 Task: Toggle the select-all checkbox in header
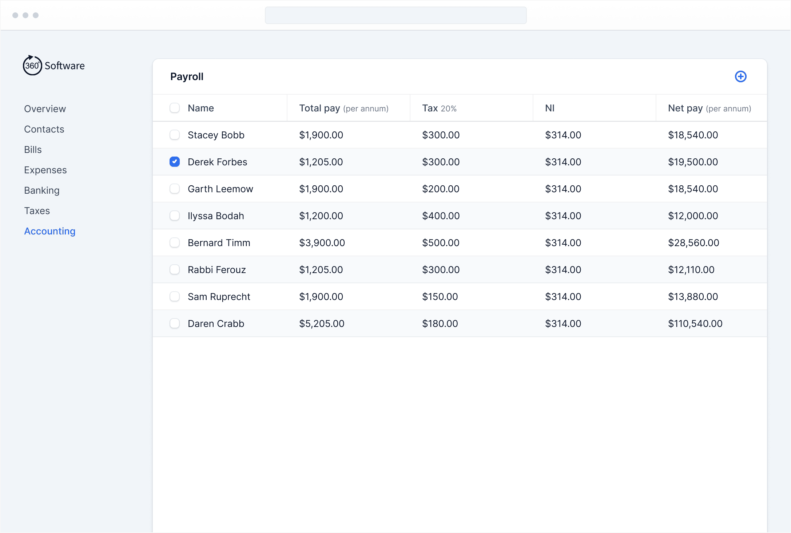pos(175,108)
